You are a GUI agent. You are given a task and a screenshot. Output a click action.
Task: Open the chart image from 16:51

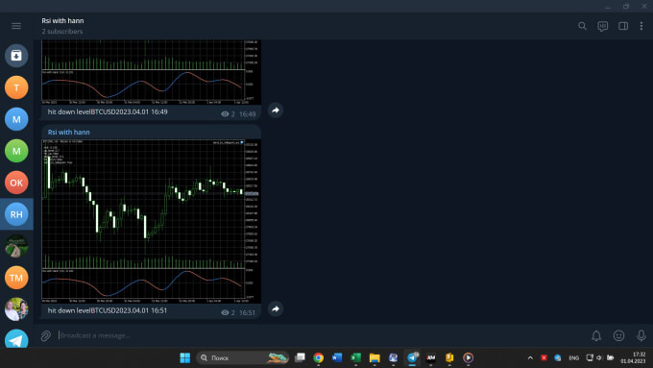point(151,221)
